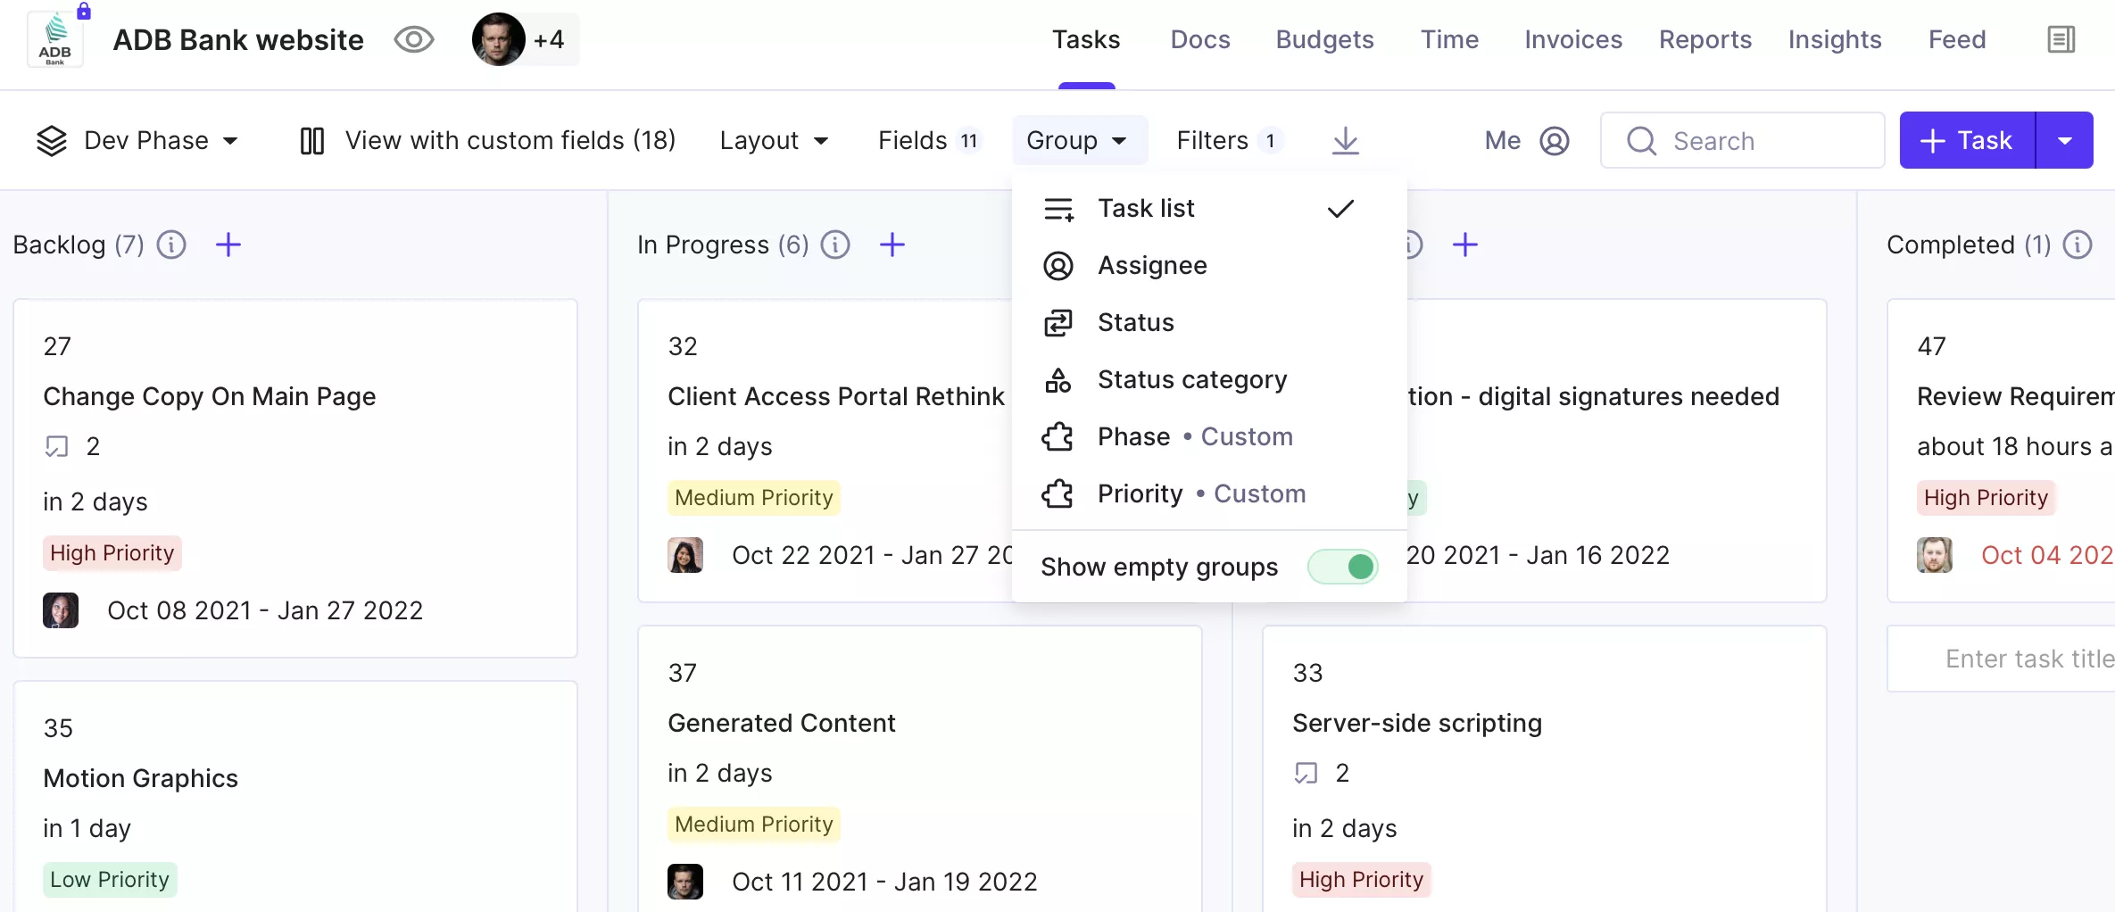Click the stacked layers icon beside Dev Phase
This screenshot has height=912, width=2115.
52,140
